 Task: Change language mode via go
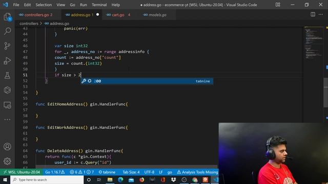tap(170, 172)
